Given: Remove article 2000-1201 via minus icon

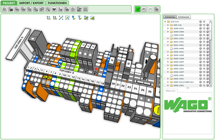Looking at the screenshot, I should (x=208, y=28).
